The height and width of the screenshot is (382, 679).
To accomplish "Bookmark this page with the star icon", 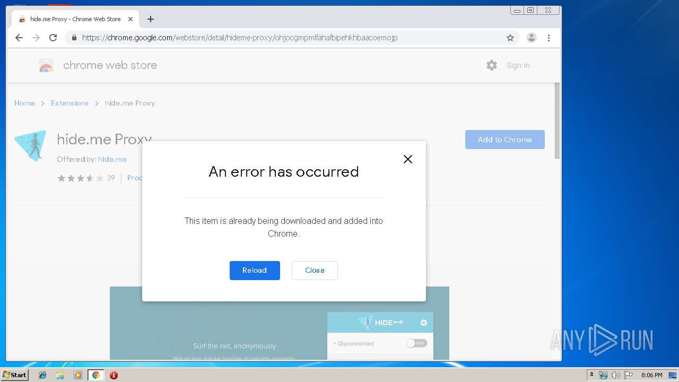I will [x=510, y=38].
